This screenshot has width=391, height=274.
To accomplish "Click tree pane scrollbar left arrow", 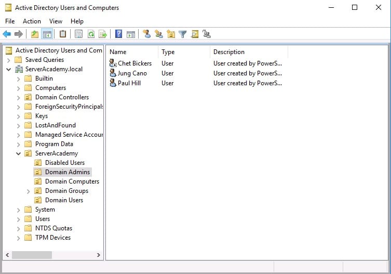I will 7,255.
